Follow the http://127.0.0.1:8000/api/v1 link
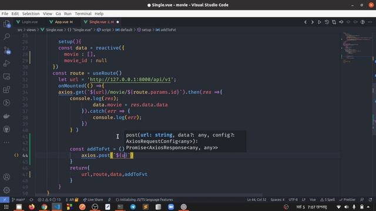376x211 pixels. pos(130,80)
